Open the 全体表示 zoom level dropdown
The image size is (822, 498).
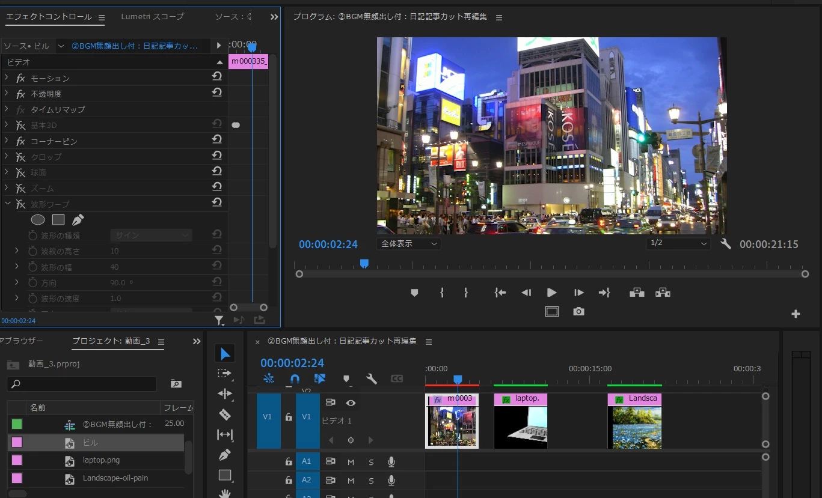[x=409, y=244]
